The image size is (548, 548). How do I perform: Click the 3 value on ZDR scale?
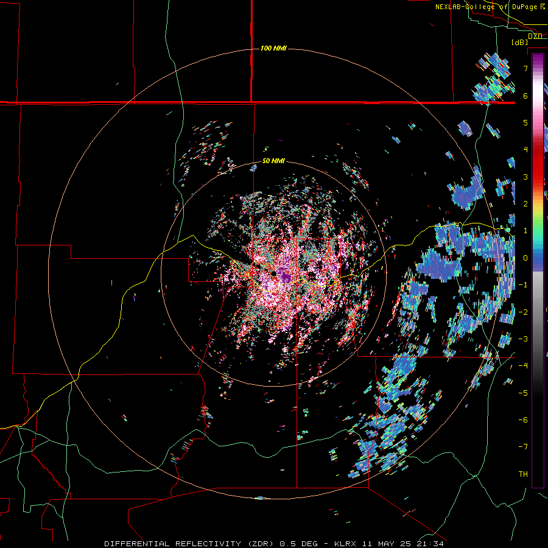525,177
